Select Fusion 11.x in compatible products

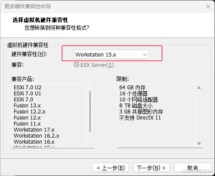pyautogui.click(x=27, y=124)
